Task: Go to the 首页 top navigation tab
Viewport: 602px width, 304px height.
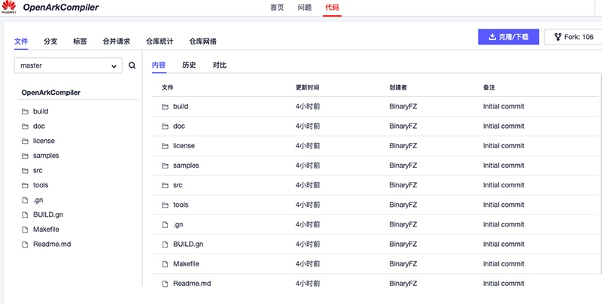Action: pos(277,8)
